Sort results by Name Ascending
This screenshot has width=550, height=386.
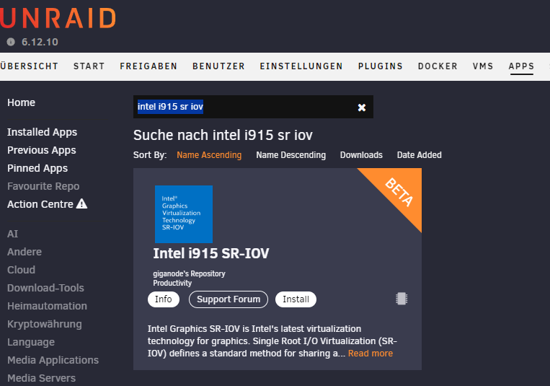coord(209,155)
